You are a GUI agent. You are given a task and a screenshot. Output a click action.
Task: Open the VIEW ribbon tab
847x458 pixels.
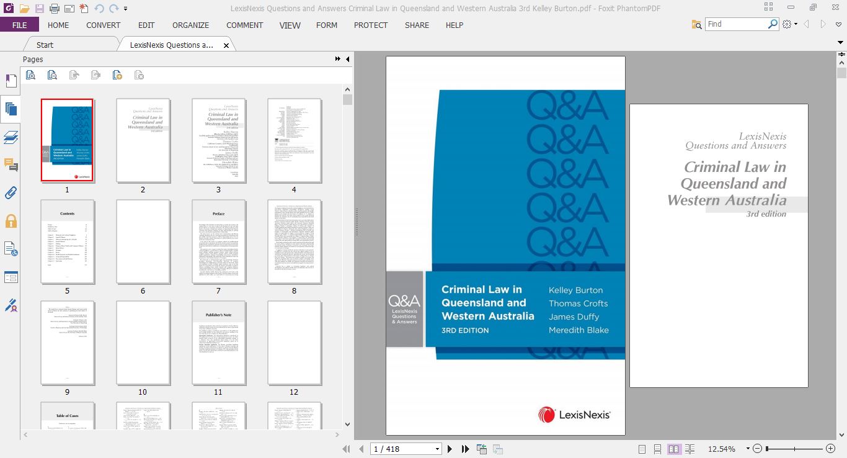(290, 25)
